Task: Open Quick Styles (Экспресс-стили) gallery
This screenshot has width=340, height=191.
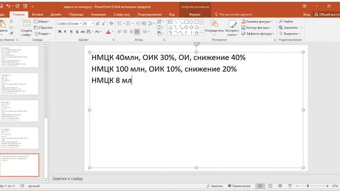Action: 232,28
